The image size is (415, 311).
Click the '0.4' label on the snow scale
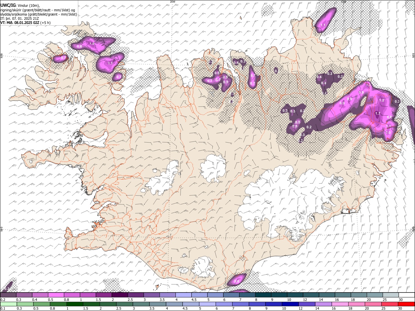[x=35, y=300]
